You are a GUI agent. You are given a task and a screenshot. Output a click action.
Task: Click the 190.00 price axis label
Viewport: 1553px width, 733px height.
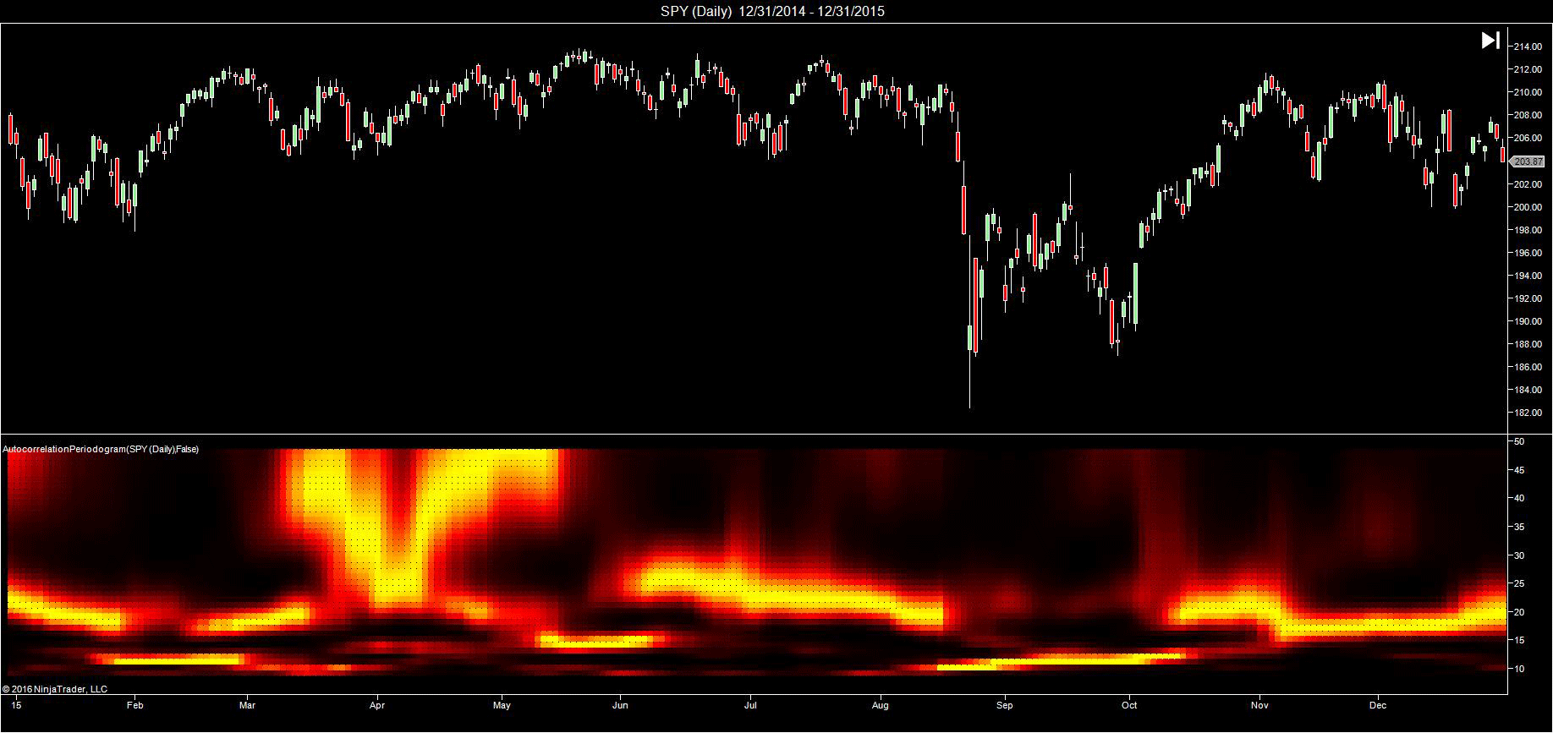[1527, 321]
